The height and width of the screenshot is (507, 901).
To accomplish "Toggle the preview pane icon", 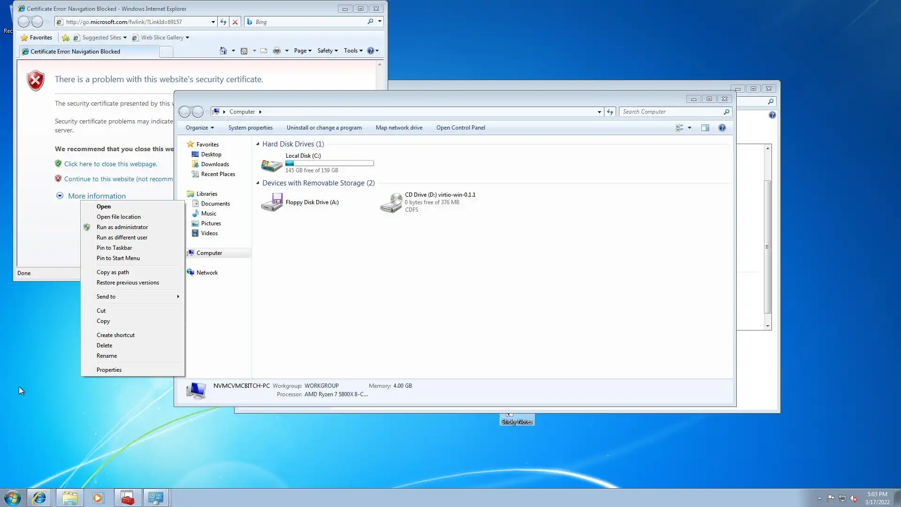I will pyautogui.click(x=705, y=128).
